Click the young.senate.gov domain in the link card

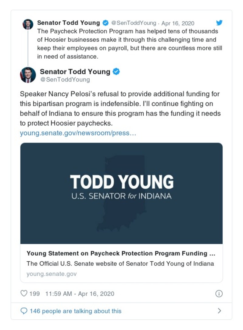pyautogui.click(x=52, y=274)
